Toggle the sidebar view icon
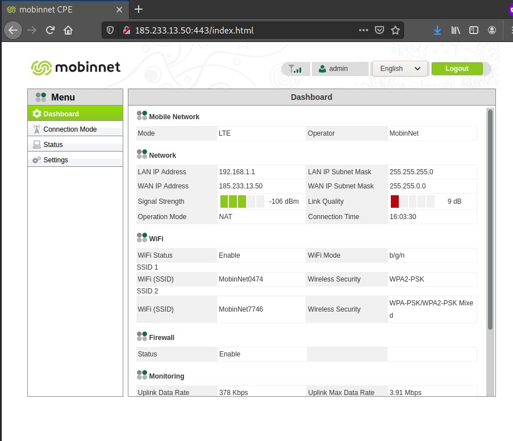 (473, 31)
